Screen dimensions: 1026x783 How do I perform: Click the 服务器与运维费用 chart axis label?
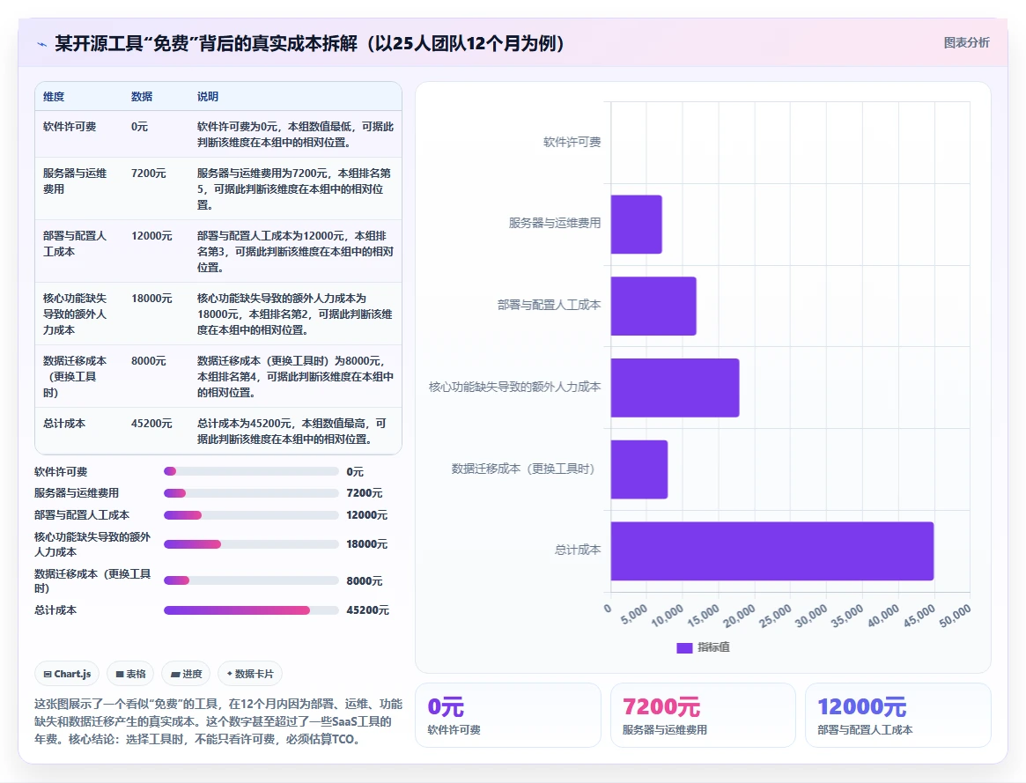[555, 223]
